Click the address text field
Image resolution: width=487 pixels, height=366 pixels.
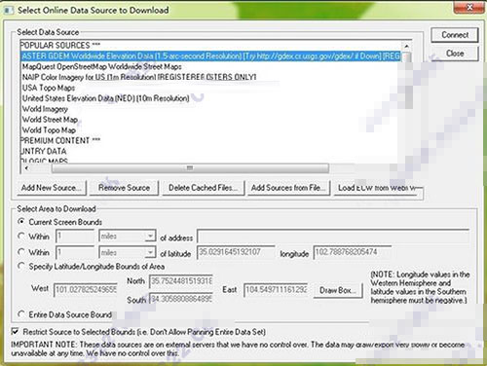[333, 237]
